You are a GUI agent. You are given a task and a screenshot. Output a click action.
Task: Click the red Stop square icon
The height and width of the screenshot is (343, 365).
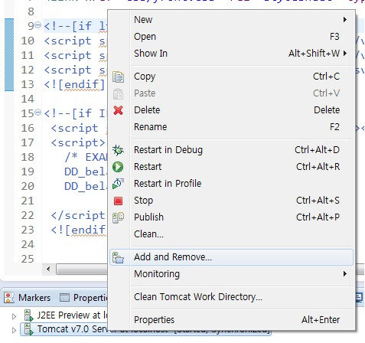click(118, 201)
